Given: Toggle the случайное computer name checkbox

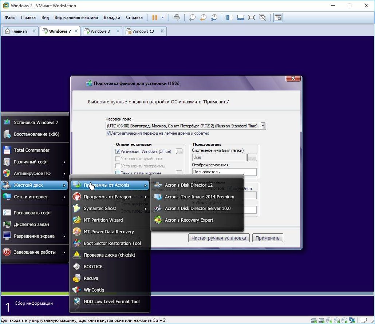Looking at the screenshot, I should coord(230,189).
